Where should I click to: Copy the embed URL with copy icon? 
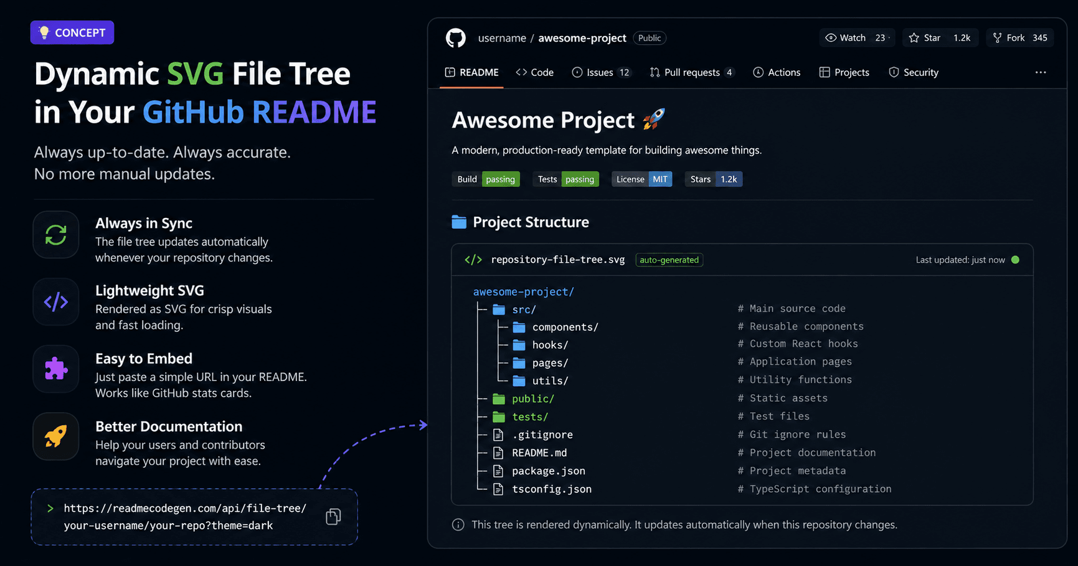[334, 516]
